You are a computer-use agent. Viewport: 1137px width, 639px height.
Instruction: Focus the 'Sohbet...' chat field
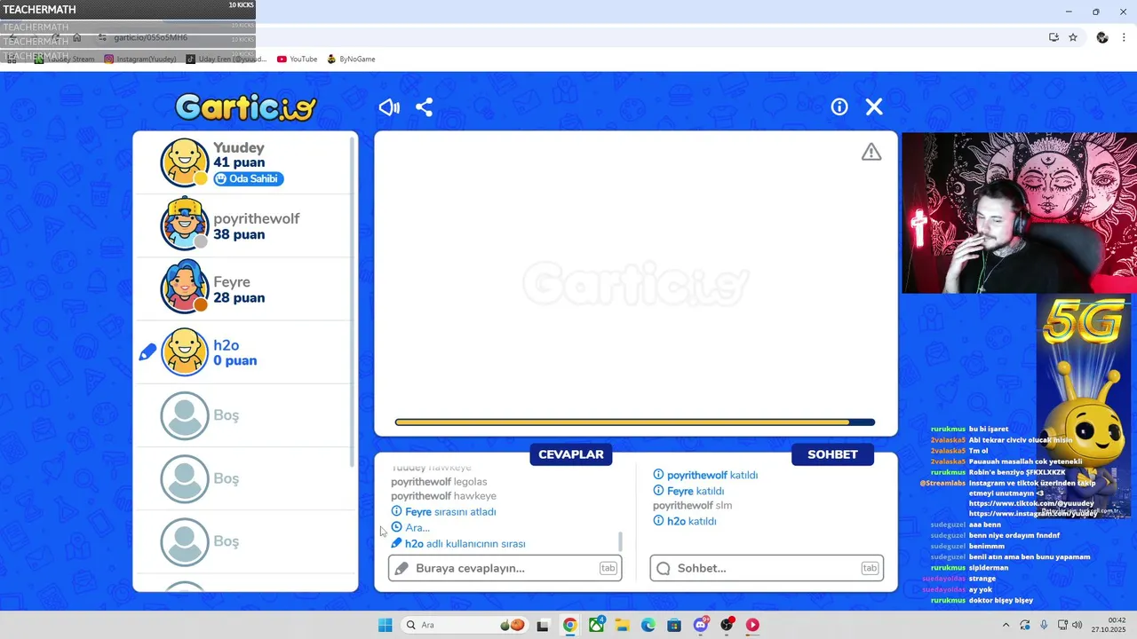tap(767, 568)
